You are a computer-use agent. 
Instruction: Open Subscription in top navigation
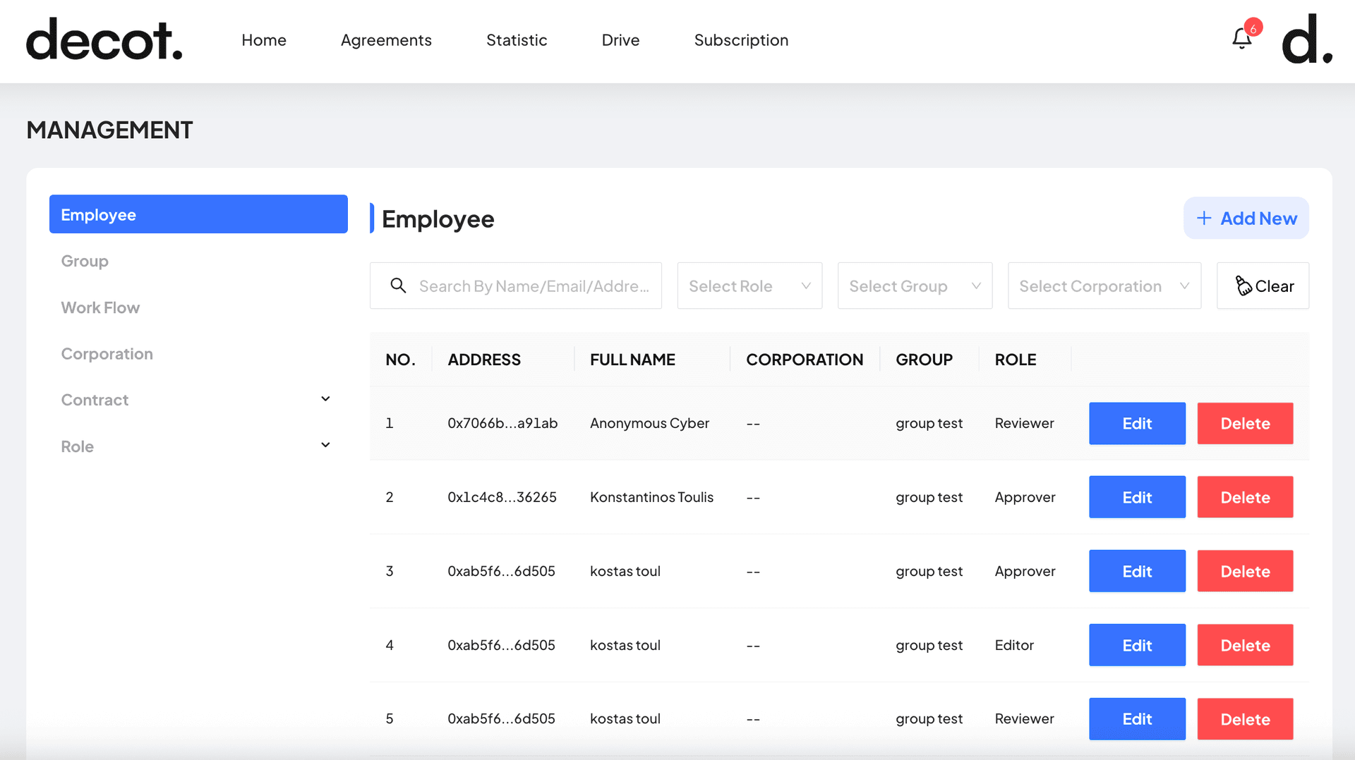point(741,40)
